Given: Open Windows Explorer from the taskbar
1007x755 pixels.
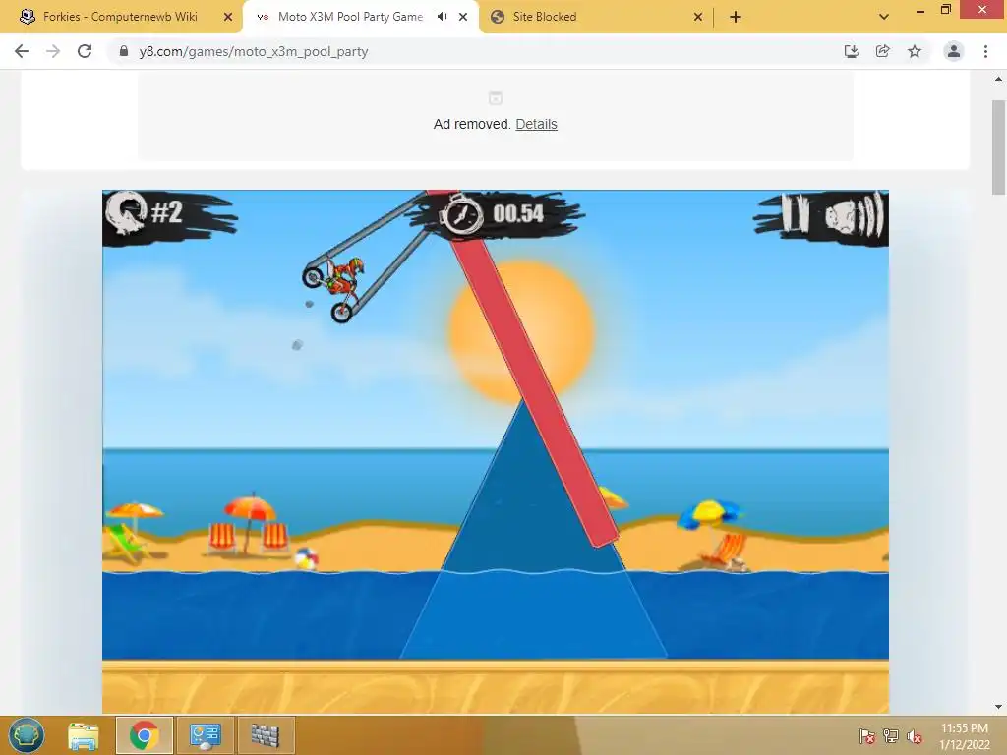Looking at the screenshot, I should (84, 735).
